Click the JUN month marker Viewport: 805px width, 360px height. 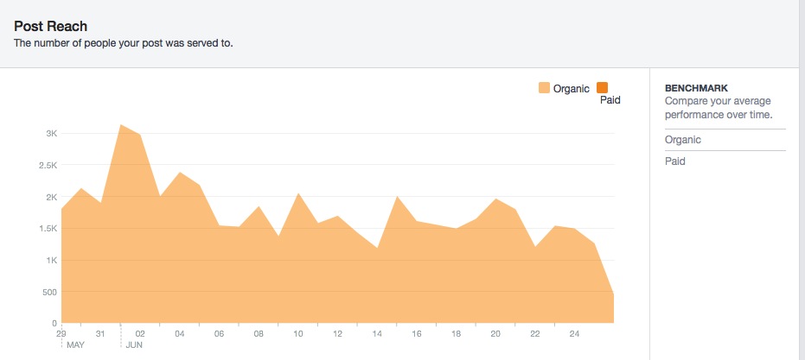135,344
